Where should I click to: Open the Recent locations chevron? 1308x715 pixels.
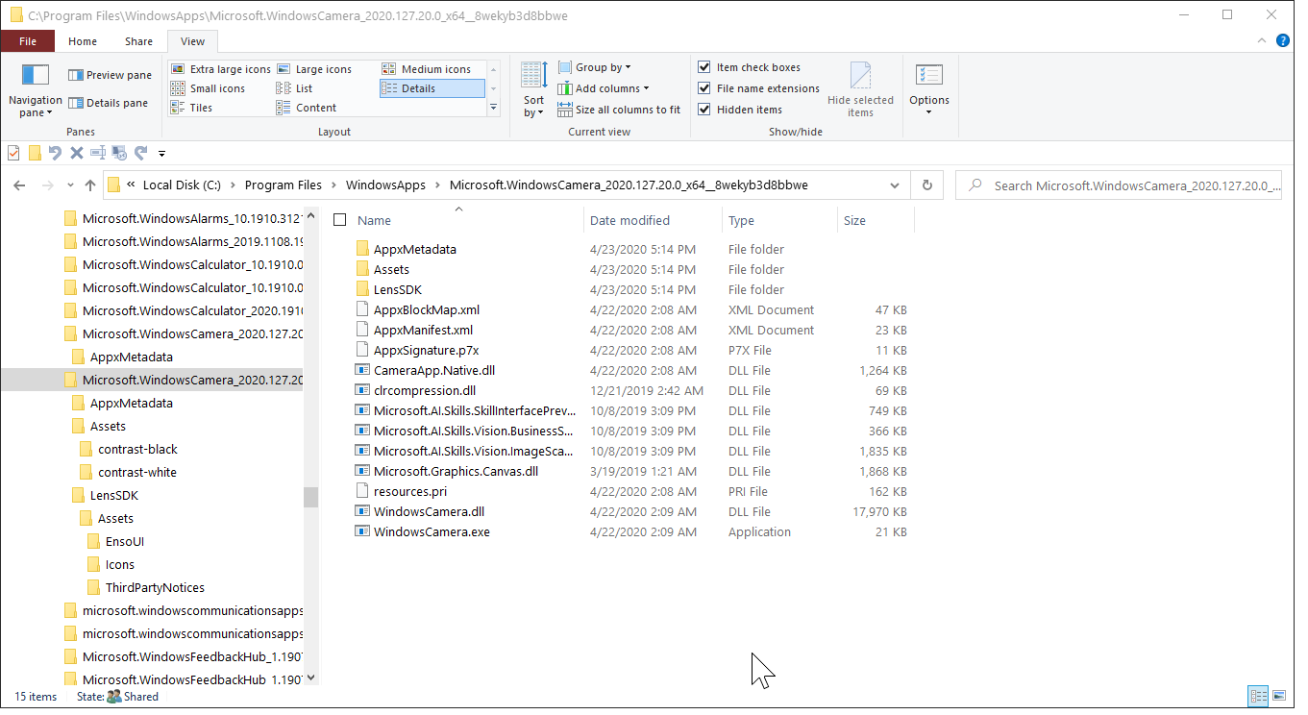pos(70,185)
